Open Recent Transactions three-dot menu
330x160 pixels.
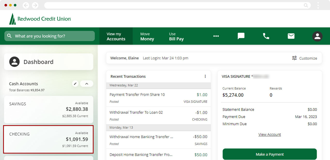click(205, 76)
